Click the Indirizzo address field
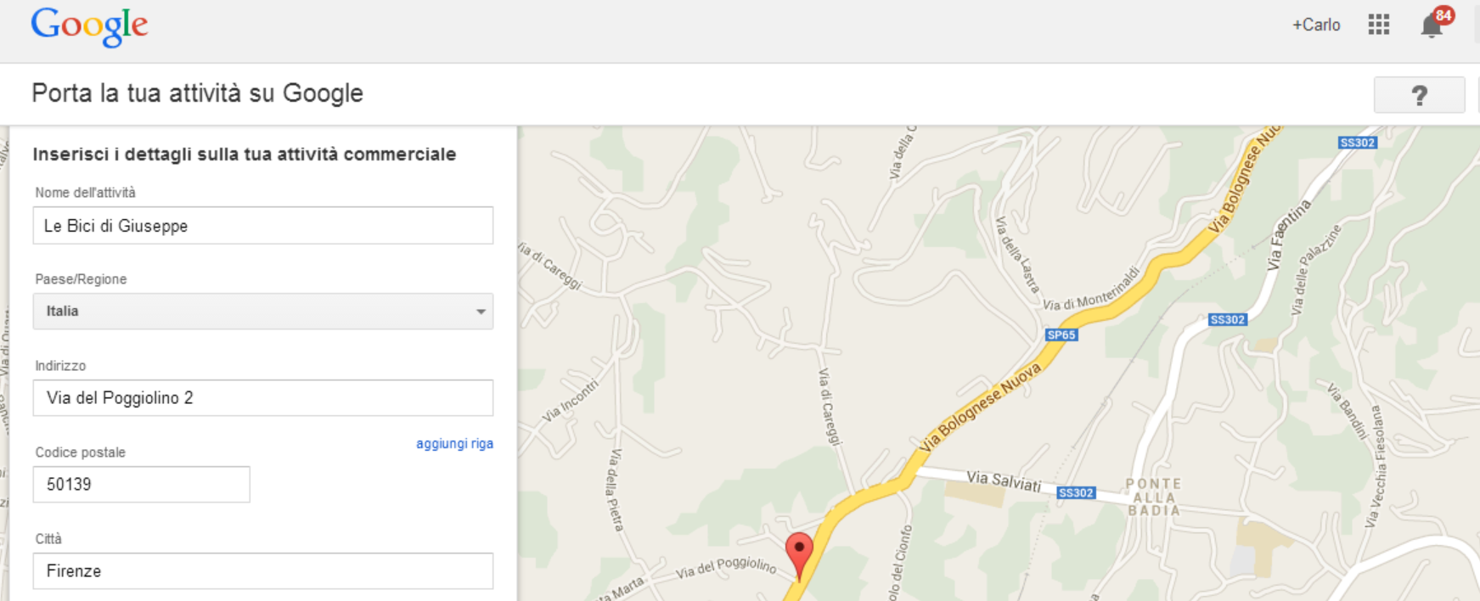The width and height of the screenshot is (1480, 601). (x=263, y=398)
